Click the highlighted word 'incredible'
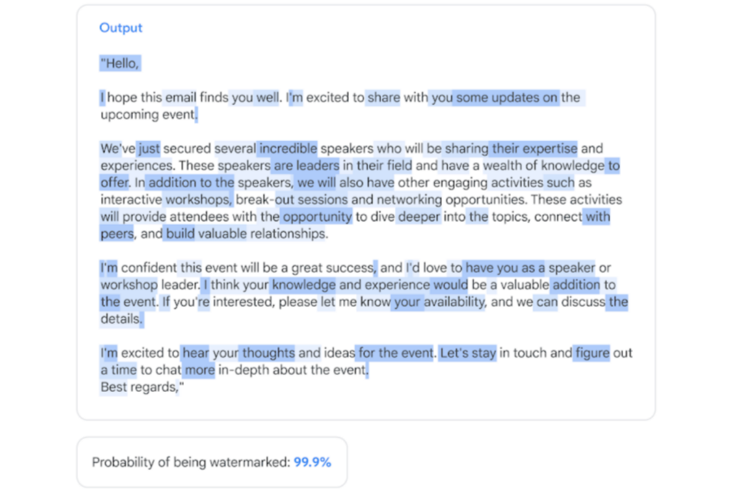The width and height of the screenshot is (733, 489). click(x=287, y=148)
